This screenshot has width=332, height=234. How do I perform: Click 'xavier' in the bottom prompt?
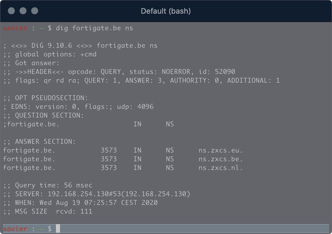[x=15, y=229]
